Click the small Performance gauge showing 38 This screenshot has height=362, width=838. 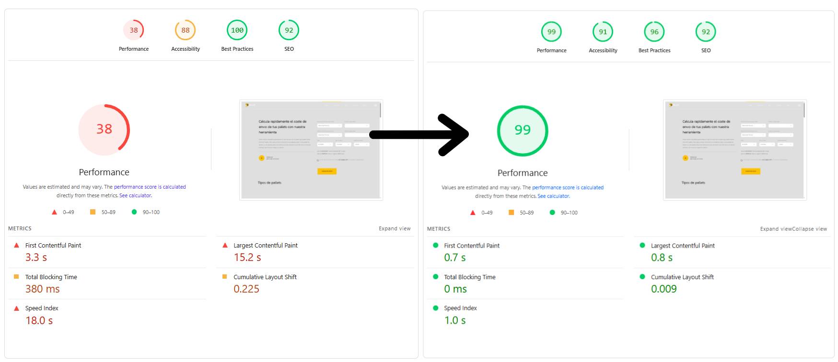(x=134, y=30)
